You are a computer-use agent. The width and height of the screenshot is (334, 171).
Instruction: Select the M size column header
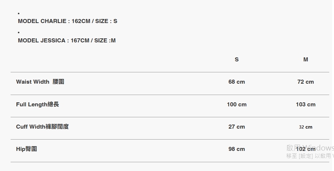(305, 60)
